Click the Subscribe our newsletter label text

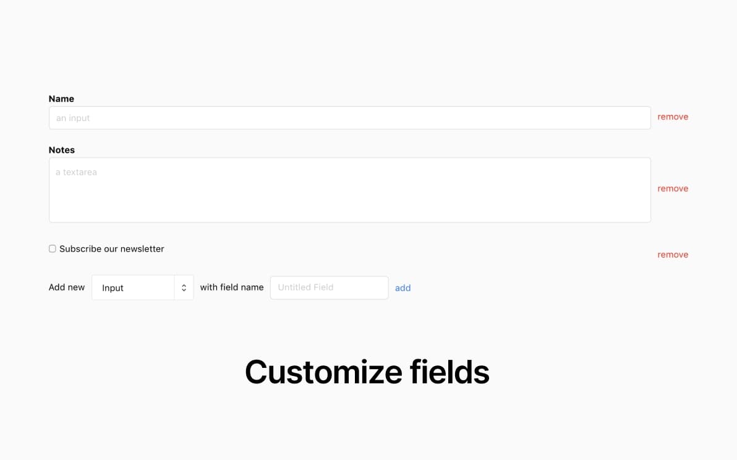(111, 249)
